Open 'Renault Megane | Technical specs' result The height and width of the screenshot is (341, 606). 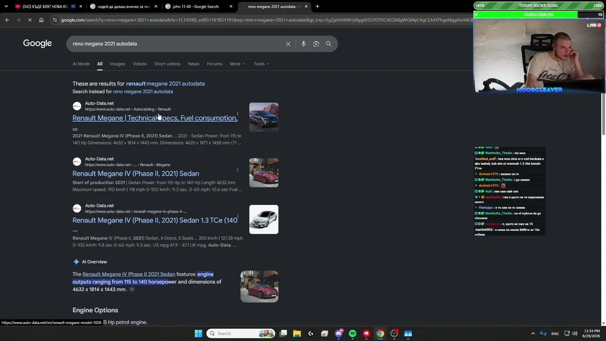155,118
